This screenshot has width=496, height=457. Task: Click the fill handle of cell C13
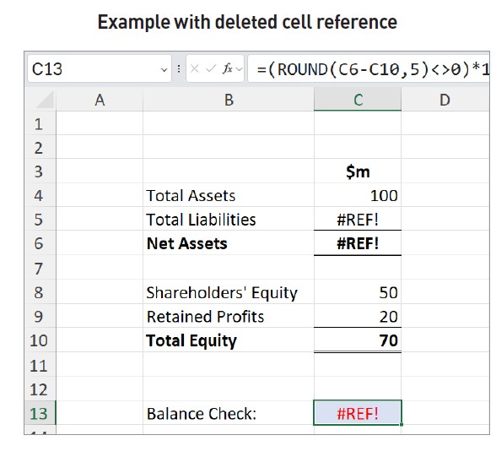tap(402, 424)
